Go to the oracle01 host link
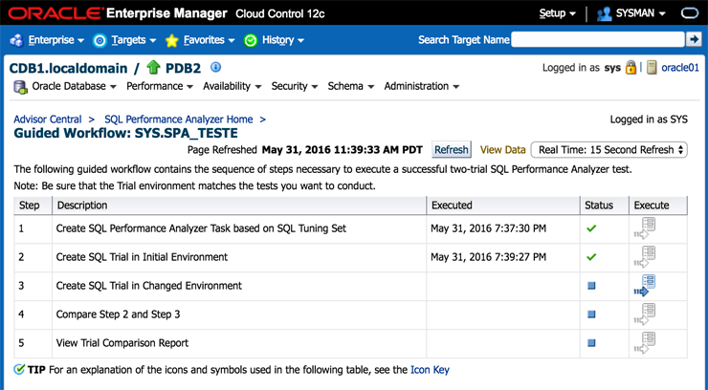 pyautogui.click(x=680, y=68)
